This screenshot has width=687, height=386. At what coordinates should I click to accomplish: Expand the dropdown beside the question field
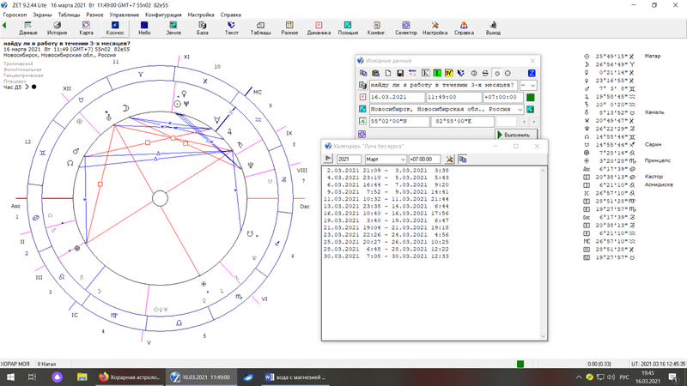click(x=533, y=85)
